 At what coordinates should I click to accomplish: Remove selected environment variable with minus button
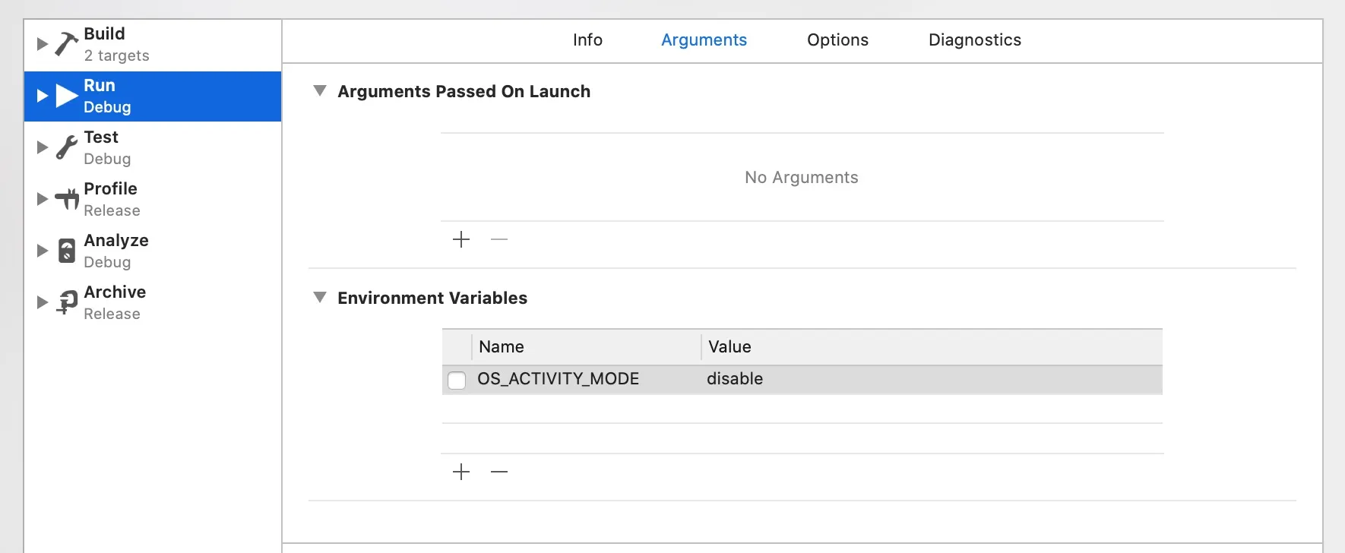coord(499,472)
